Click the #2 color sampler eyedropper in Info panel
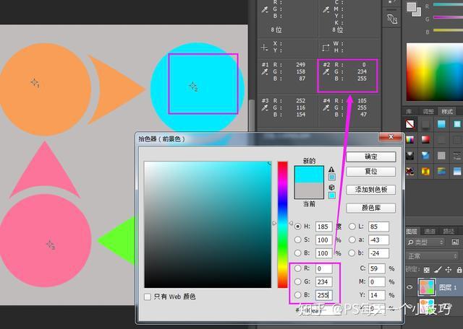This screenshot has width=463, height=329. (326, 71)
